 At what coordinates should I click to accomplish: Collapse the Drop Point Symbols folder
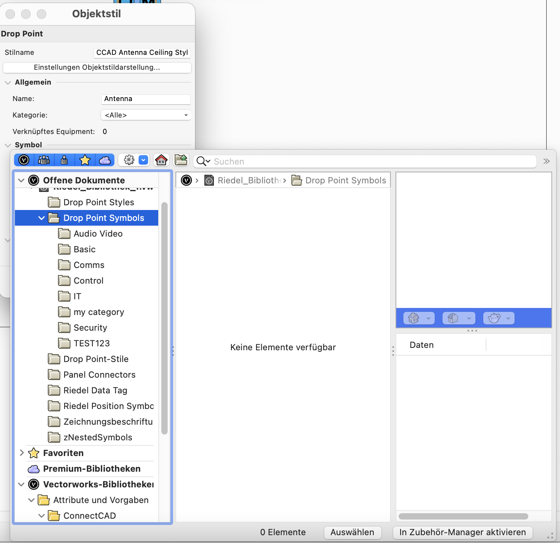(42, 218)
